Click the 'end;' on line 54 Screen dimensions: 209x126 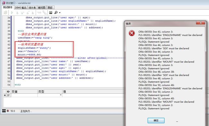point(18,84)
